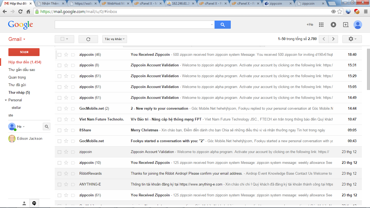Open Hộp thư đến (1.454) folder
This screenshot has width=370, height=208.
25,62
